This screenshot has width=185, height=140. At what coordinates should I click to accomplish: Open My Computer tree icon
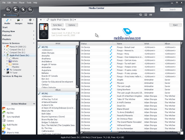pyautogui.click(x=8, y=70)
